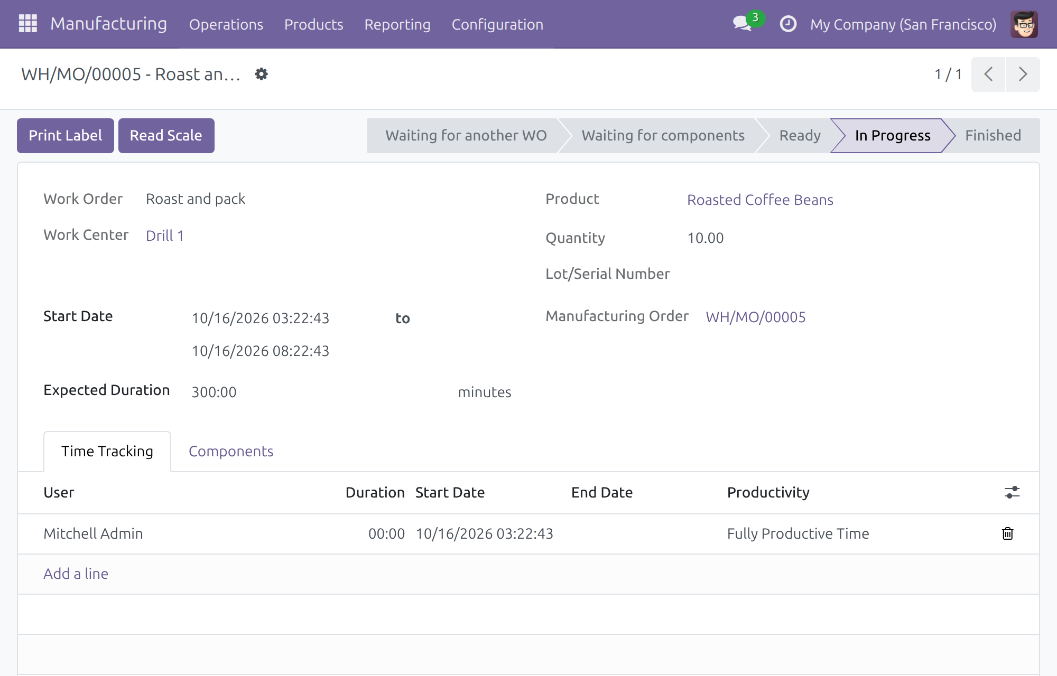Open the Operations menu
Viewport: 1057px width, 676px height.
[226, 24]
